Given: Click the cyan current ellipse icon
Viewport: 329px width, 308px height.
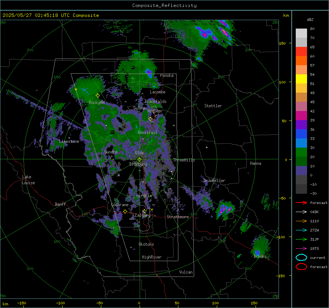Looking at the screenshot, I should pyautogui.click(x=301, y=257).
